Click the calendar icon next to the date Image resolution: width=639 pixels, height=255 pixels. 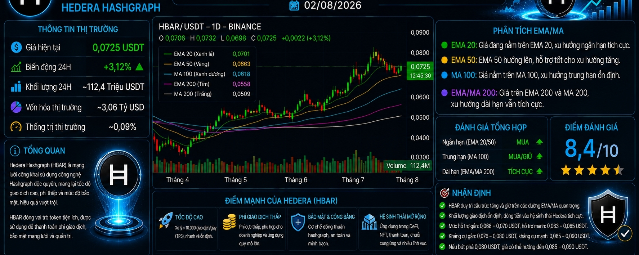coord(294,5)
